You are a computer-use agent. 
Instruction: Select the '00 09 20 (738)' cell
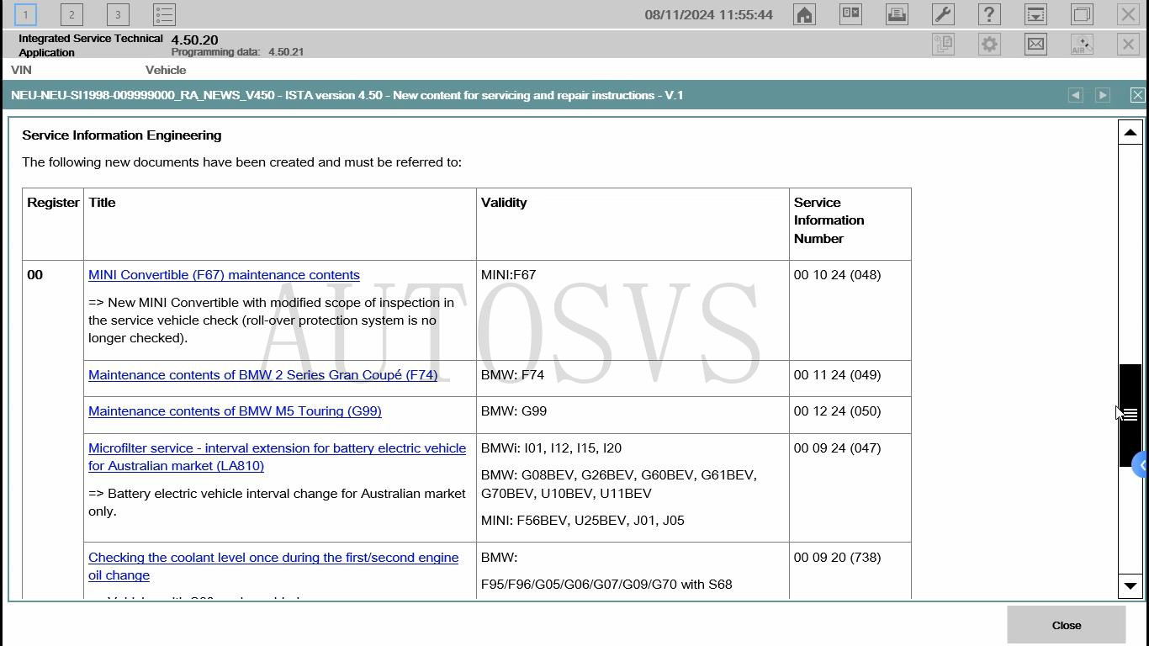(850, 570)
